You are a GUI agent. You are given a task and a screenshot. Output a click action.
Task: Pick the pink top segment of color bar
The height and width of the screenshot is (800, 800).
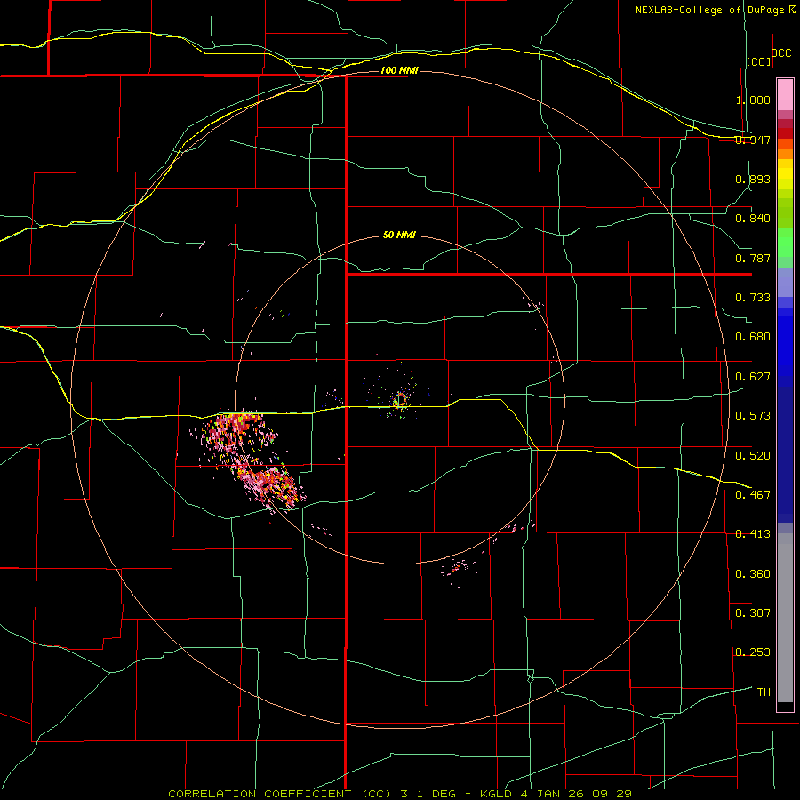coord(785,95)
